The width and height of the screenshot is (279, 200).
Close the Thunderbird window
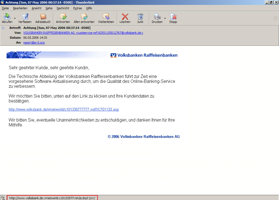(x=276, y=2)
